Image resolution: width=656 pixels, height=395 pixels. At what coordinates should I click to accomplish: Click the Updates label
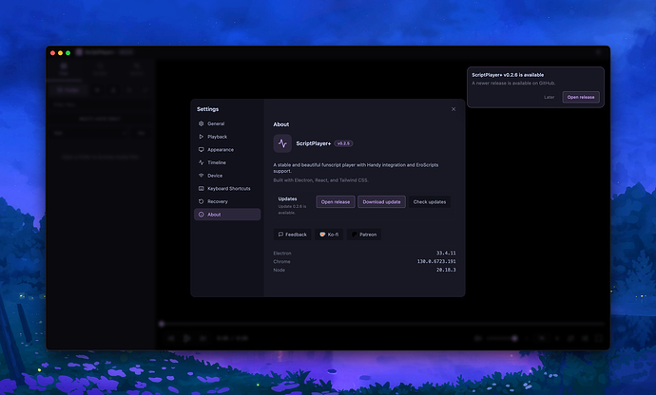click(x=287, y=199)
